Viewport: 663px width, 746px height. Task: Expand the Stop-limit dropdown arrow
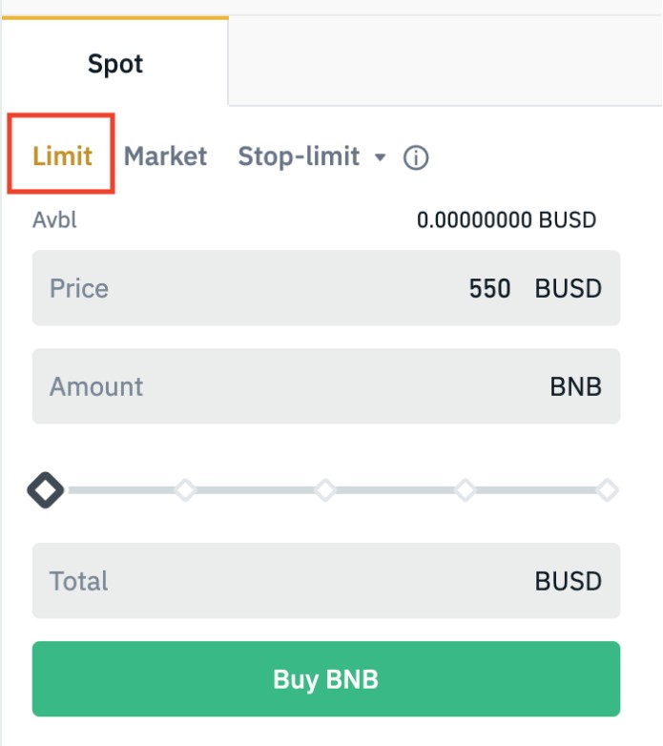click(x=381, y=157)
